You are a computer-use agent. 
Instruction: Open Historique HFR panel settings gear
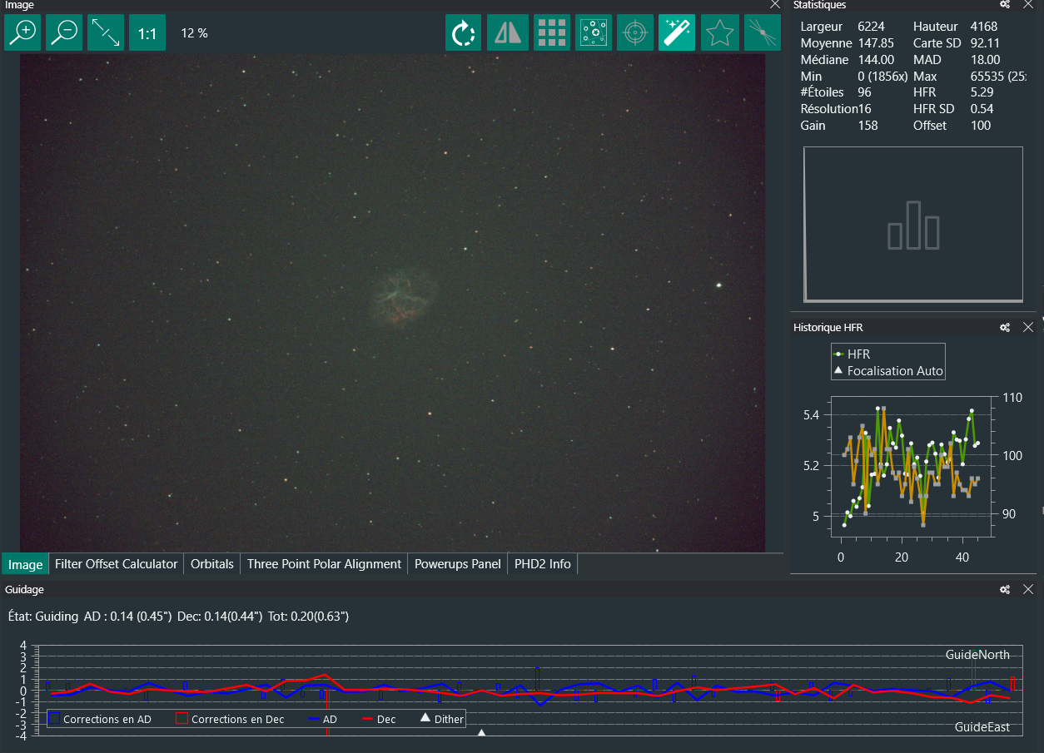(x=1005, y=328)
